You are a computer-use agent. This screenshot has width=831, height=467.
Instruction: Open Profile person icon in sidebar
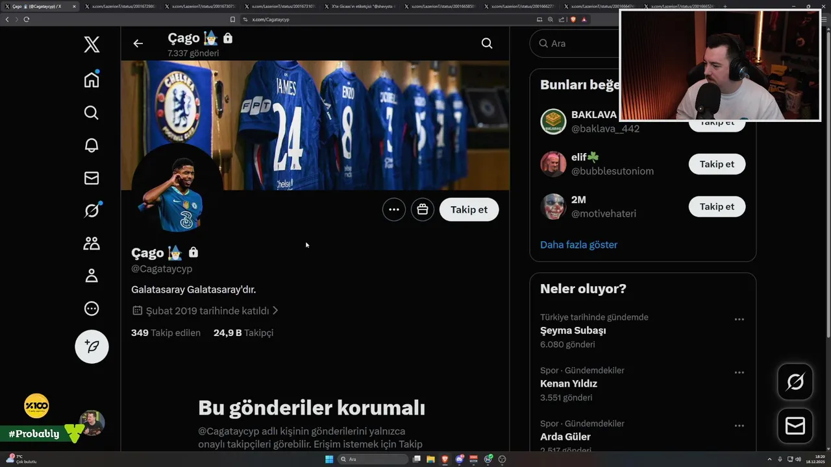point(92,276)
